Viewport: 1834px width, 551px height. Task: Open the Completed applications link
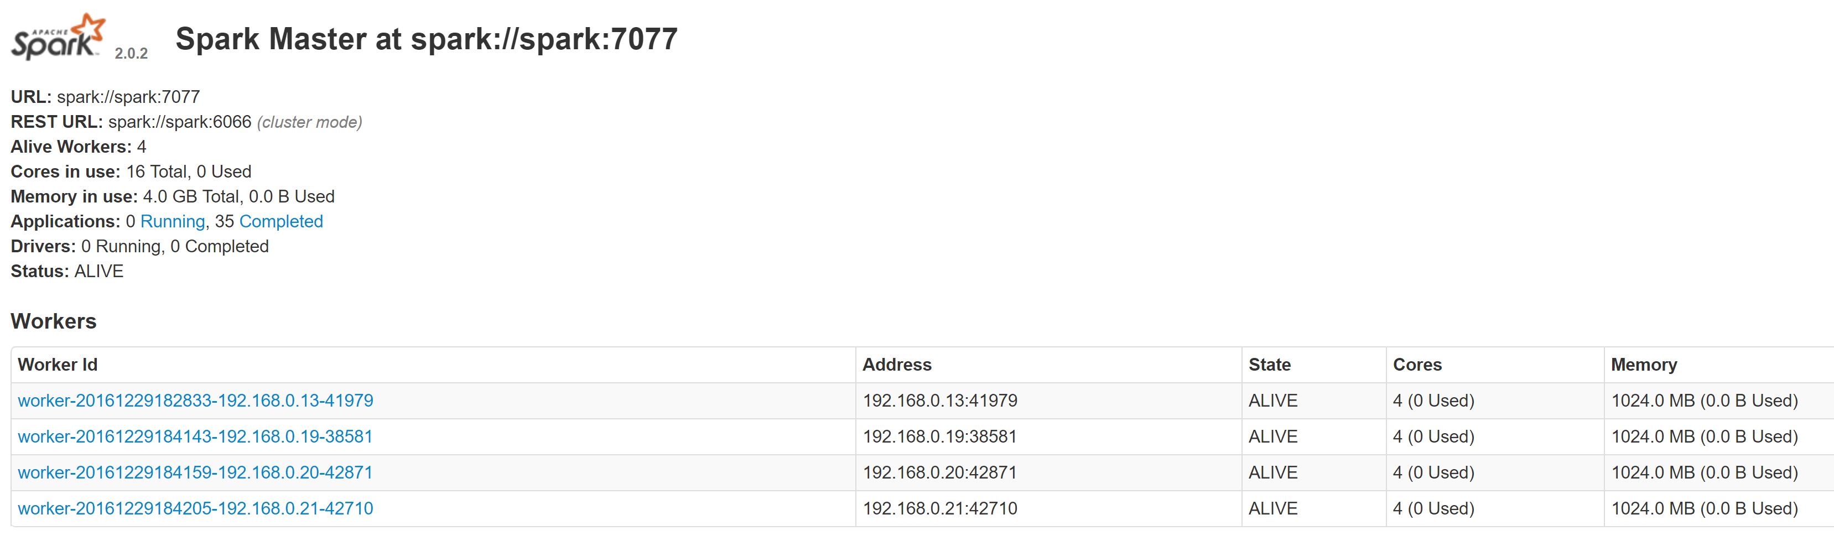pos(280,221)
